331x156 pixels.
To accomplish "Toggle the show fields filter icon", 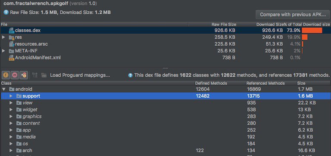I will pyautogui.click(x=6, y=75).
